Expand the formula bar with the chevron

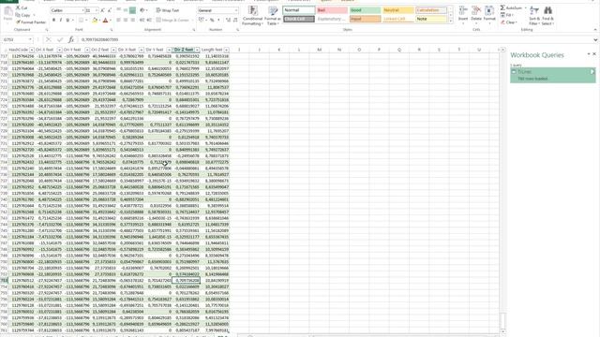point(595,39)
